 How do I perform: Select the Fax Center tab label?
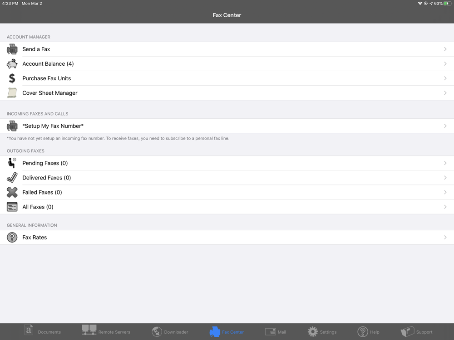point(233,332)
